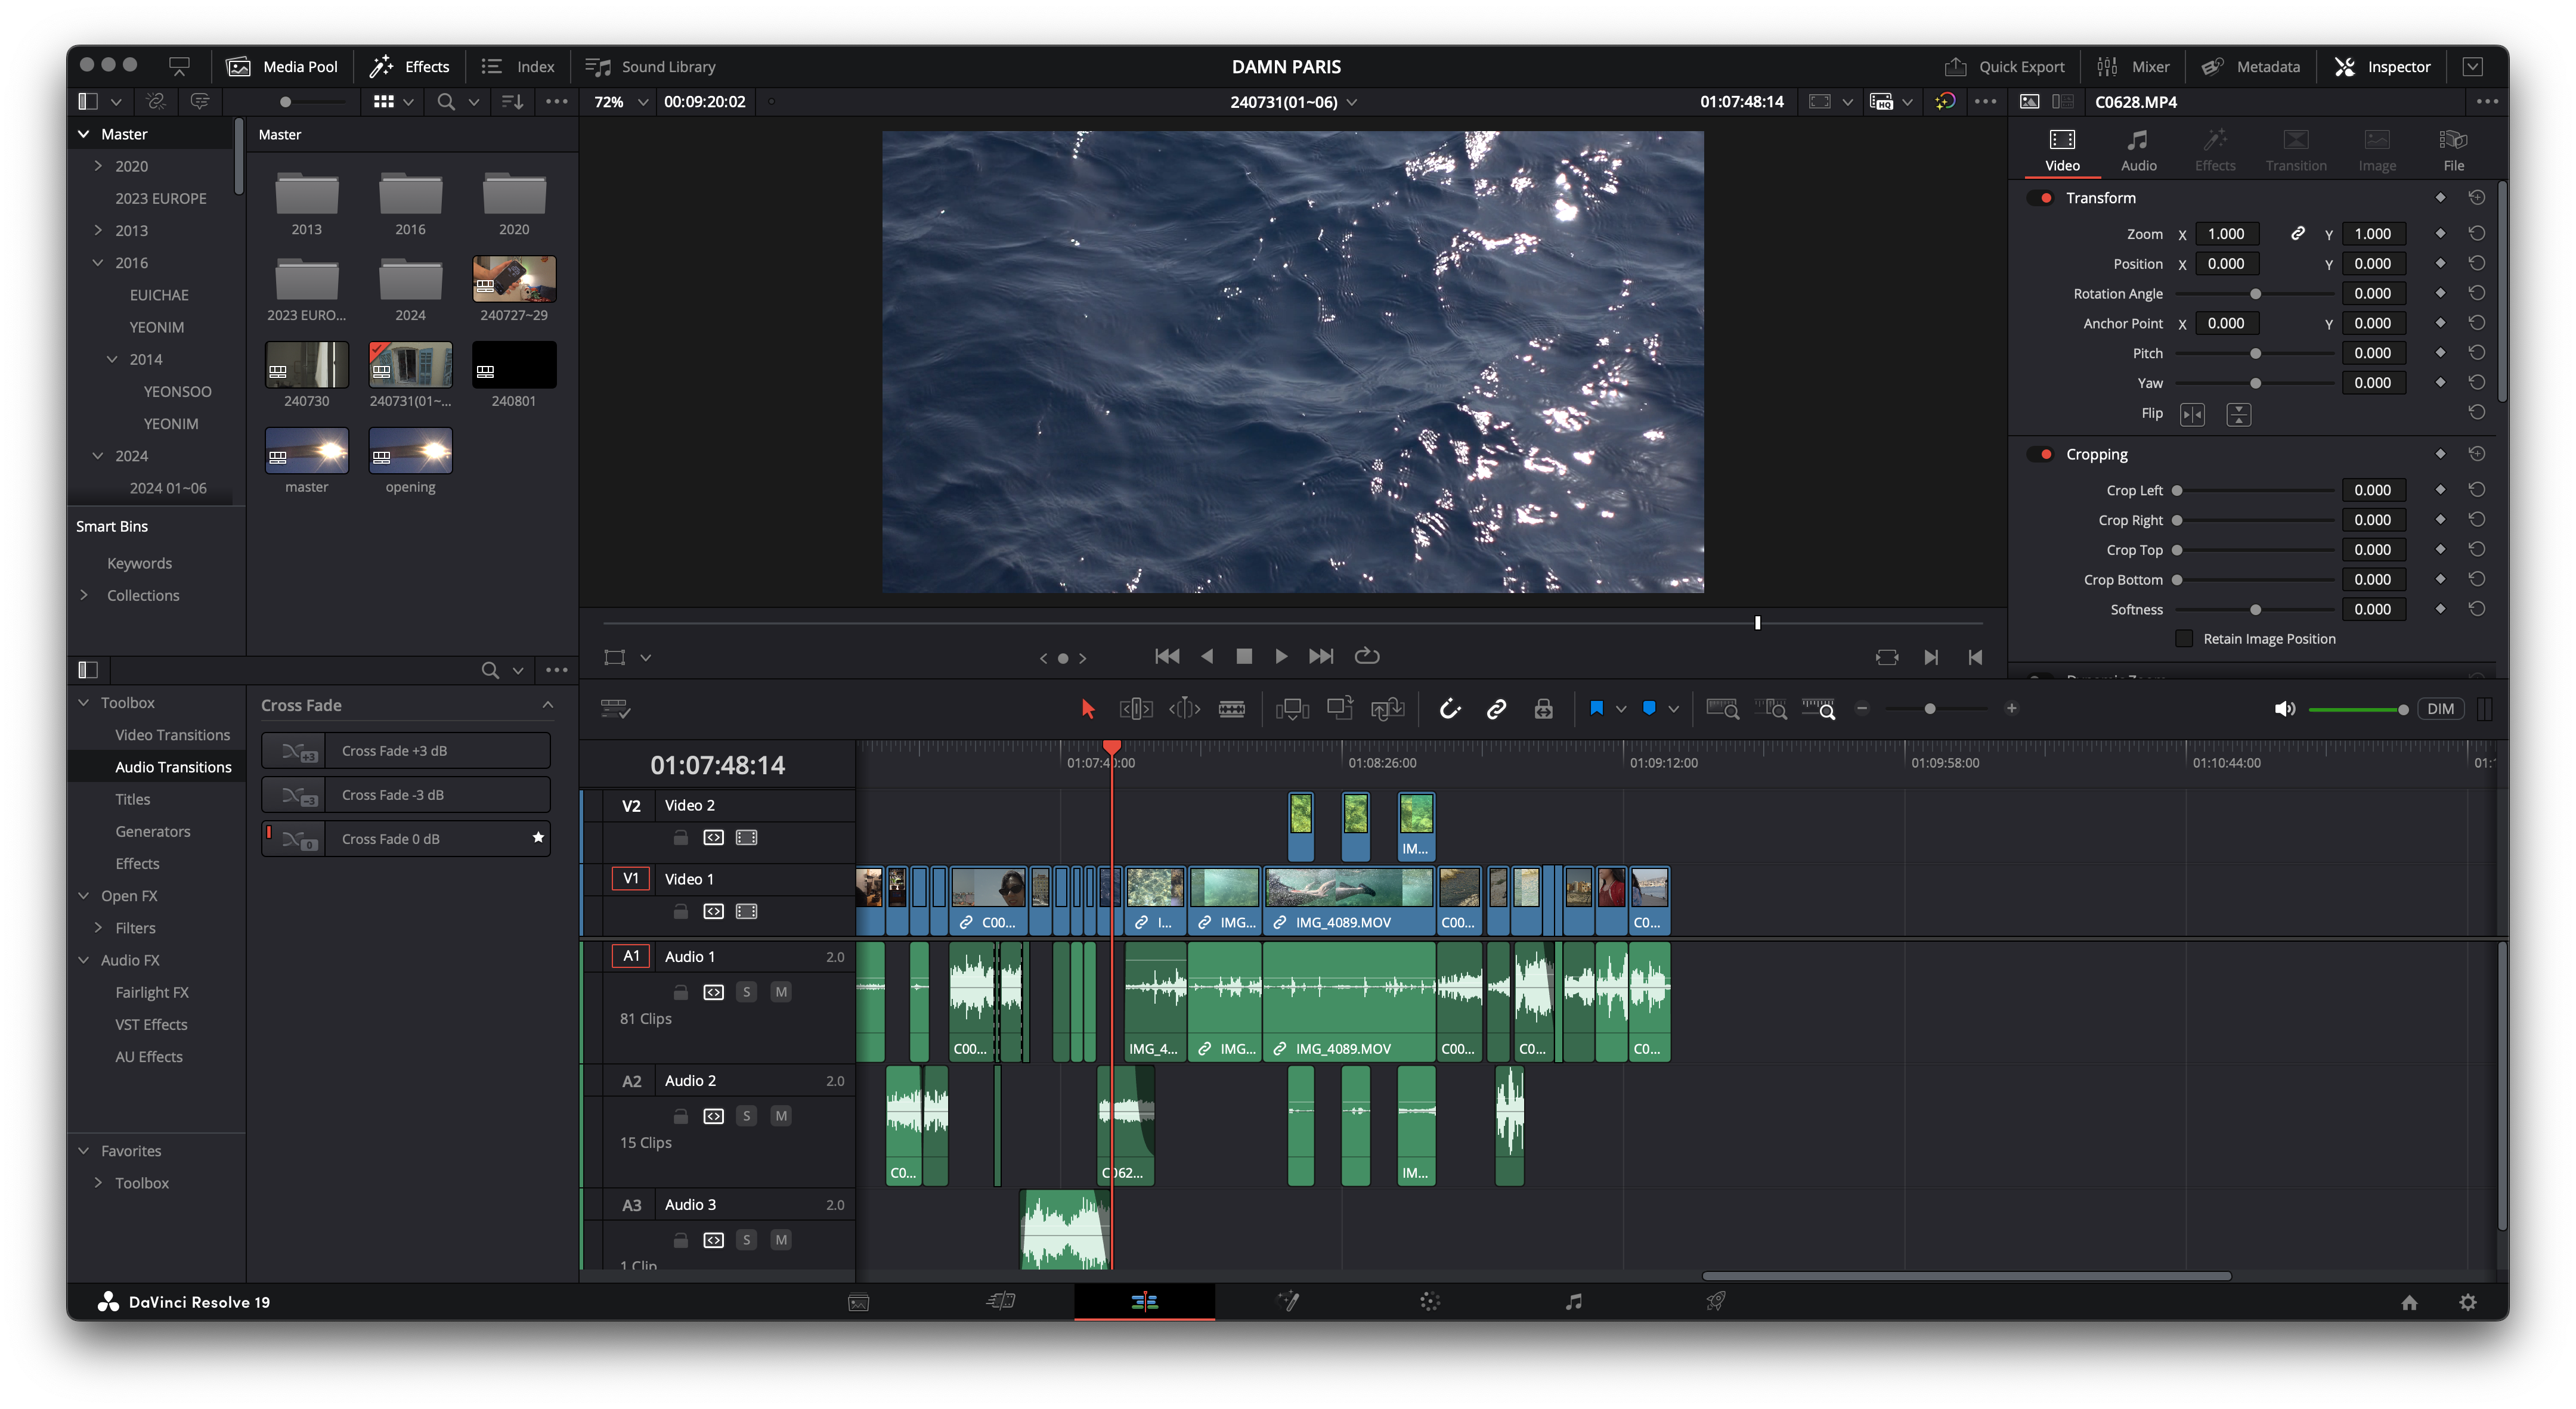Open the Fairlight page music note icon

[1573, 1301]
